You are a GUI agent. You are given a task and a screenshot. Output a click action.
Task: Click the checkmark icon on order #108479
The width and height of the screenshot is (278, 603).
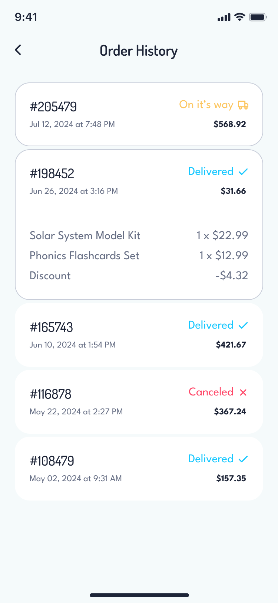coord(243,459)
